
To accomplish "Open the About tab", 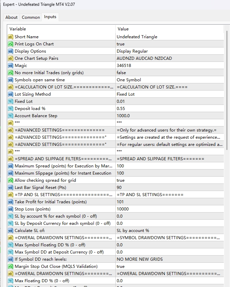I will point(11,17).
